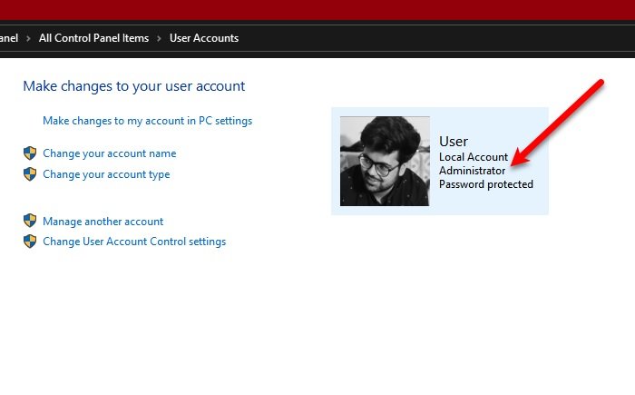Expand the chevron before All Control Panel Items
This screenshot has width=635, height=395.
pyautogui.click(x=28, y=38)
